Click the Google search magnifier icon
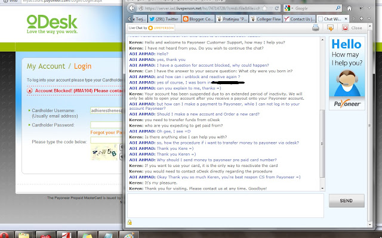The height and width of the screenshot is (238, 382). [x=338, y=8]
